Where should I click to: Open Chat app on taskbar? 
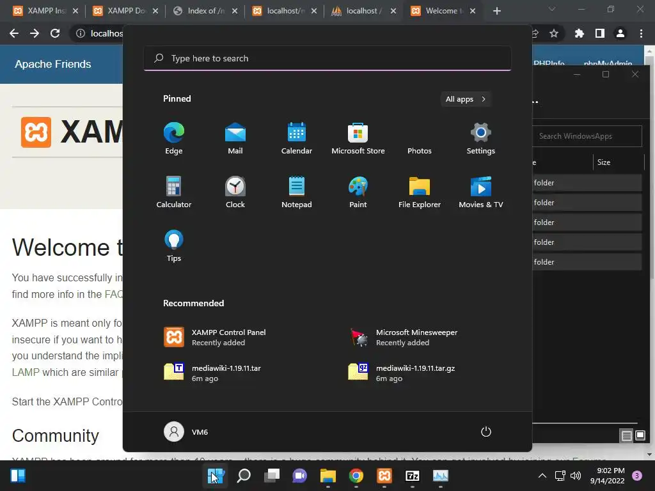pos(299,476)
